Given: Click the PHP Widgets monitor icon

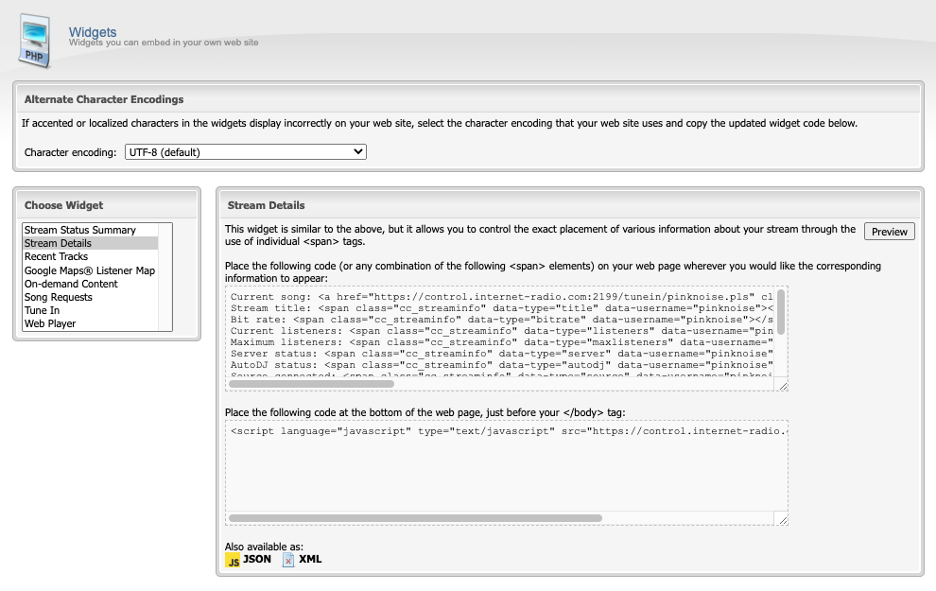Looking at the screenshot, I should 35,40.
